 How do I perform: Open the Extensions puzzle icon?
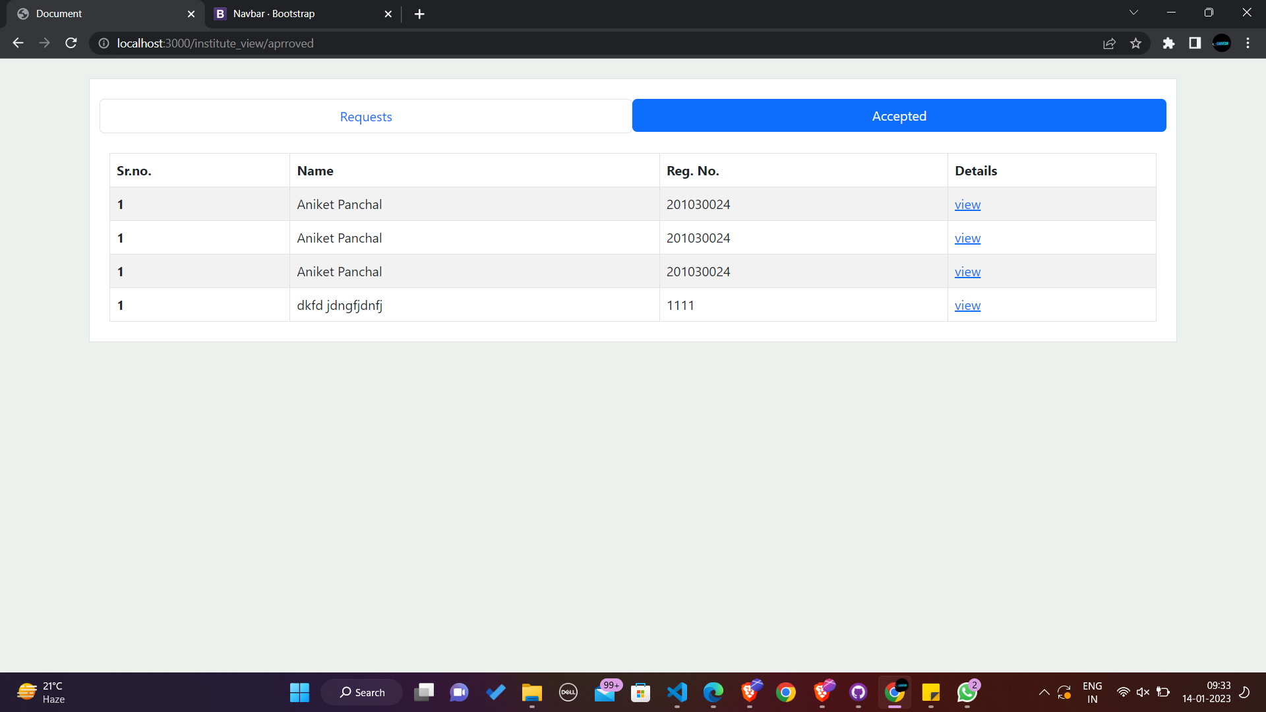[x=1168, y=43]
